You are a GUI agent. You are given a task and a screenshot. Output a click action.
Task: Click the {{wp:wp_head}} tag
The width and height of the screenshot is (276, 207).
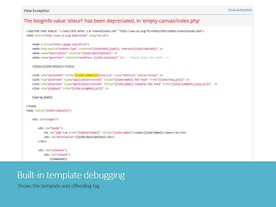click(x=42, y=97)
